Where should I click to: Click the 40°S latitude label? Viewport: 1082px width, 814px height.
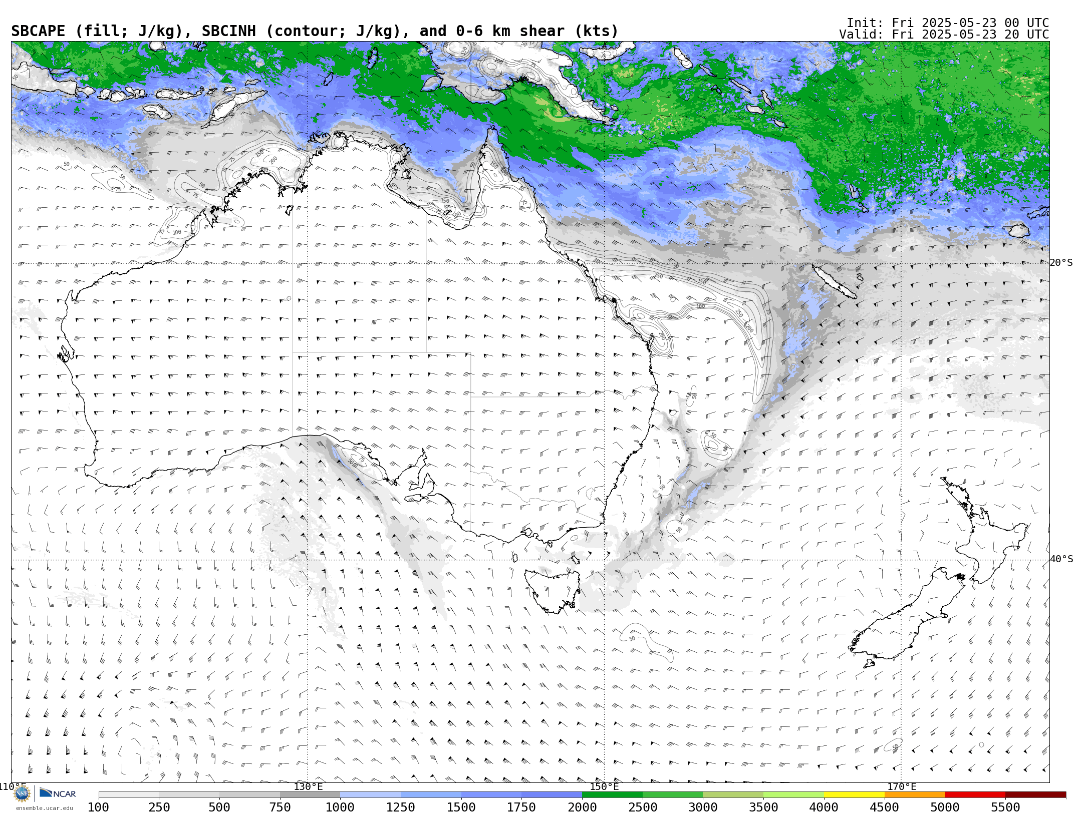(x=1061, y=559)
